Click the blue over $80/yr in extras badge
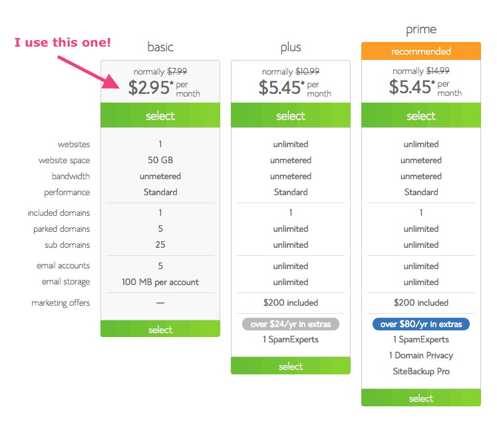Viewport: 497px width, 423px height. pos(421,324)
